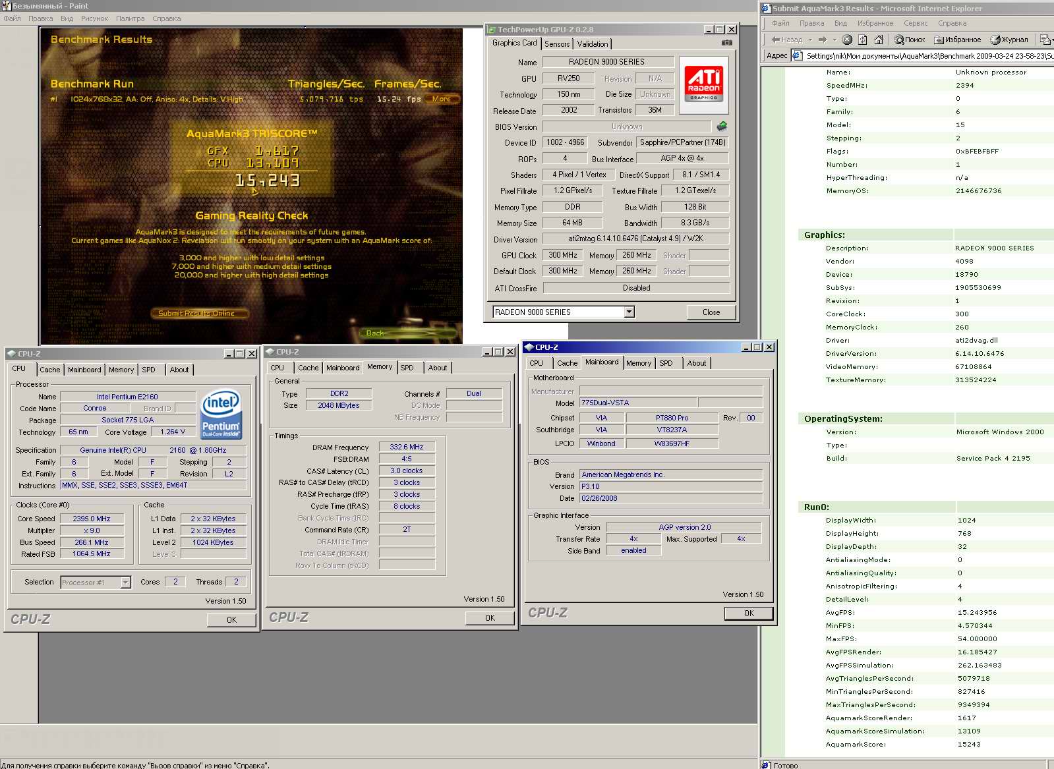The height and width of the screenshot is (769, 1054).
Task: Open the Processor #1 selection dropdown in CPU-Z
Action: point(125,583)
